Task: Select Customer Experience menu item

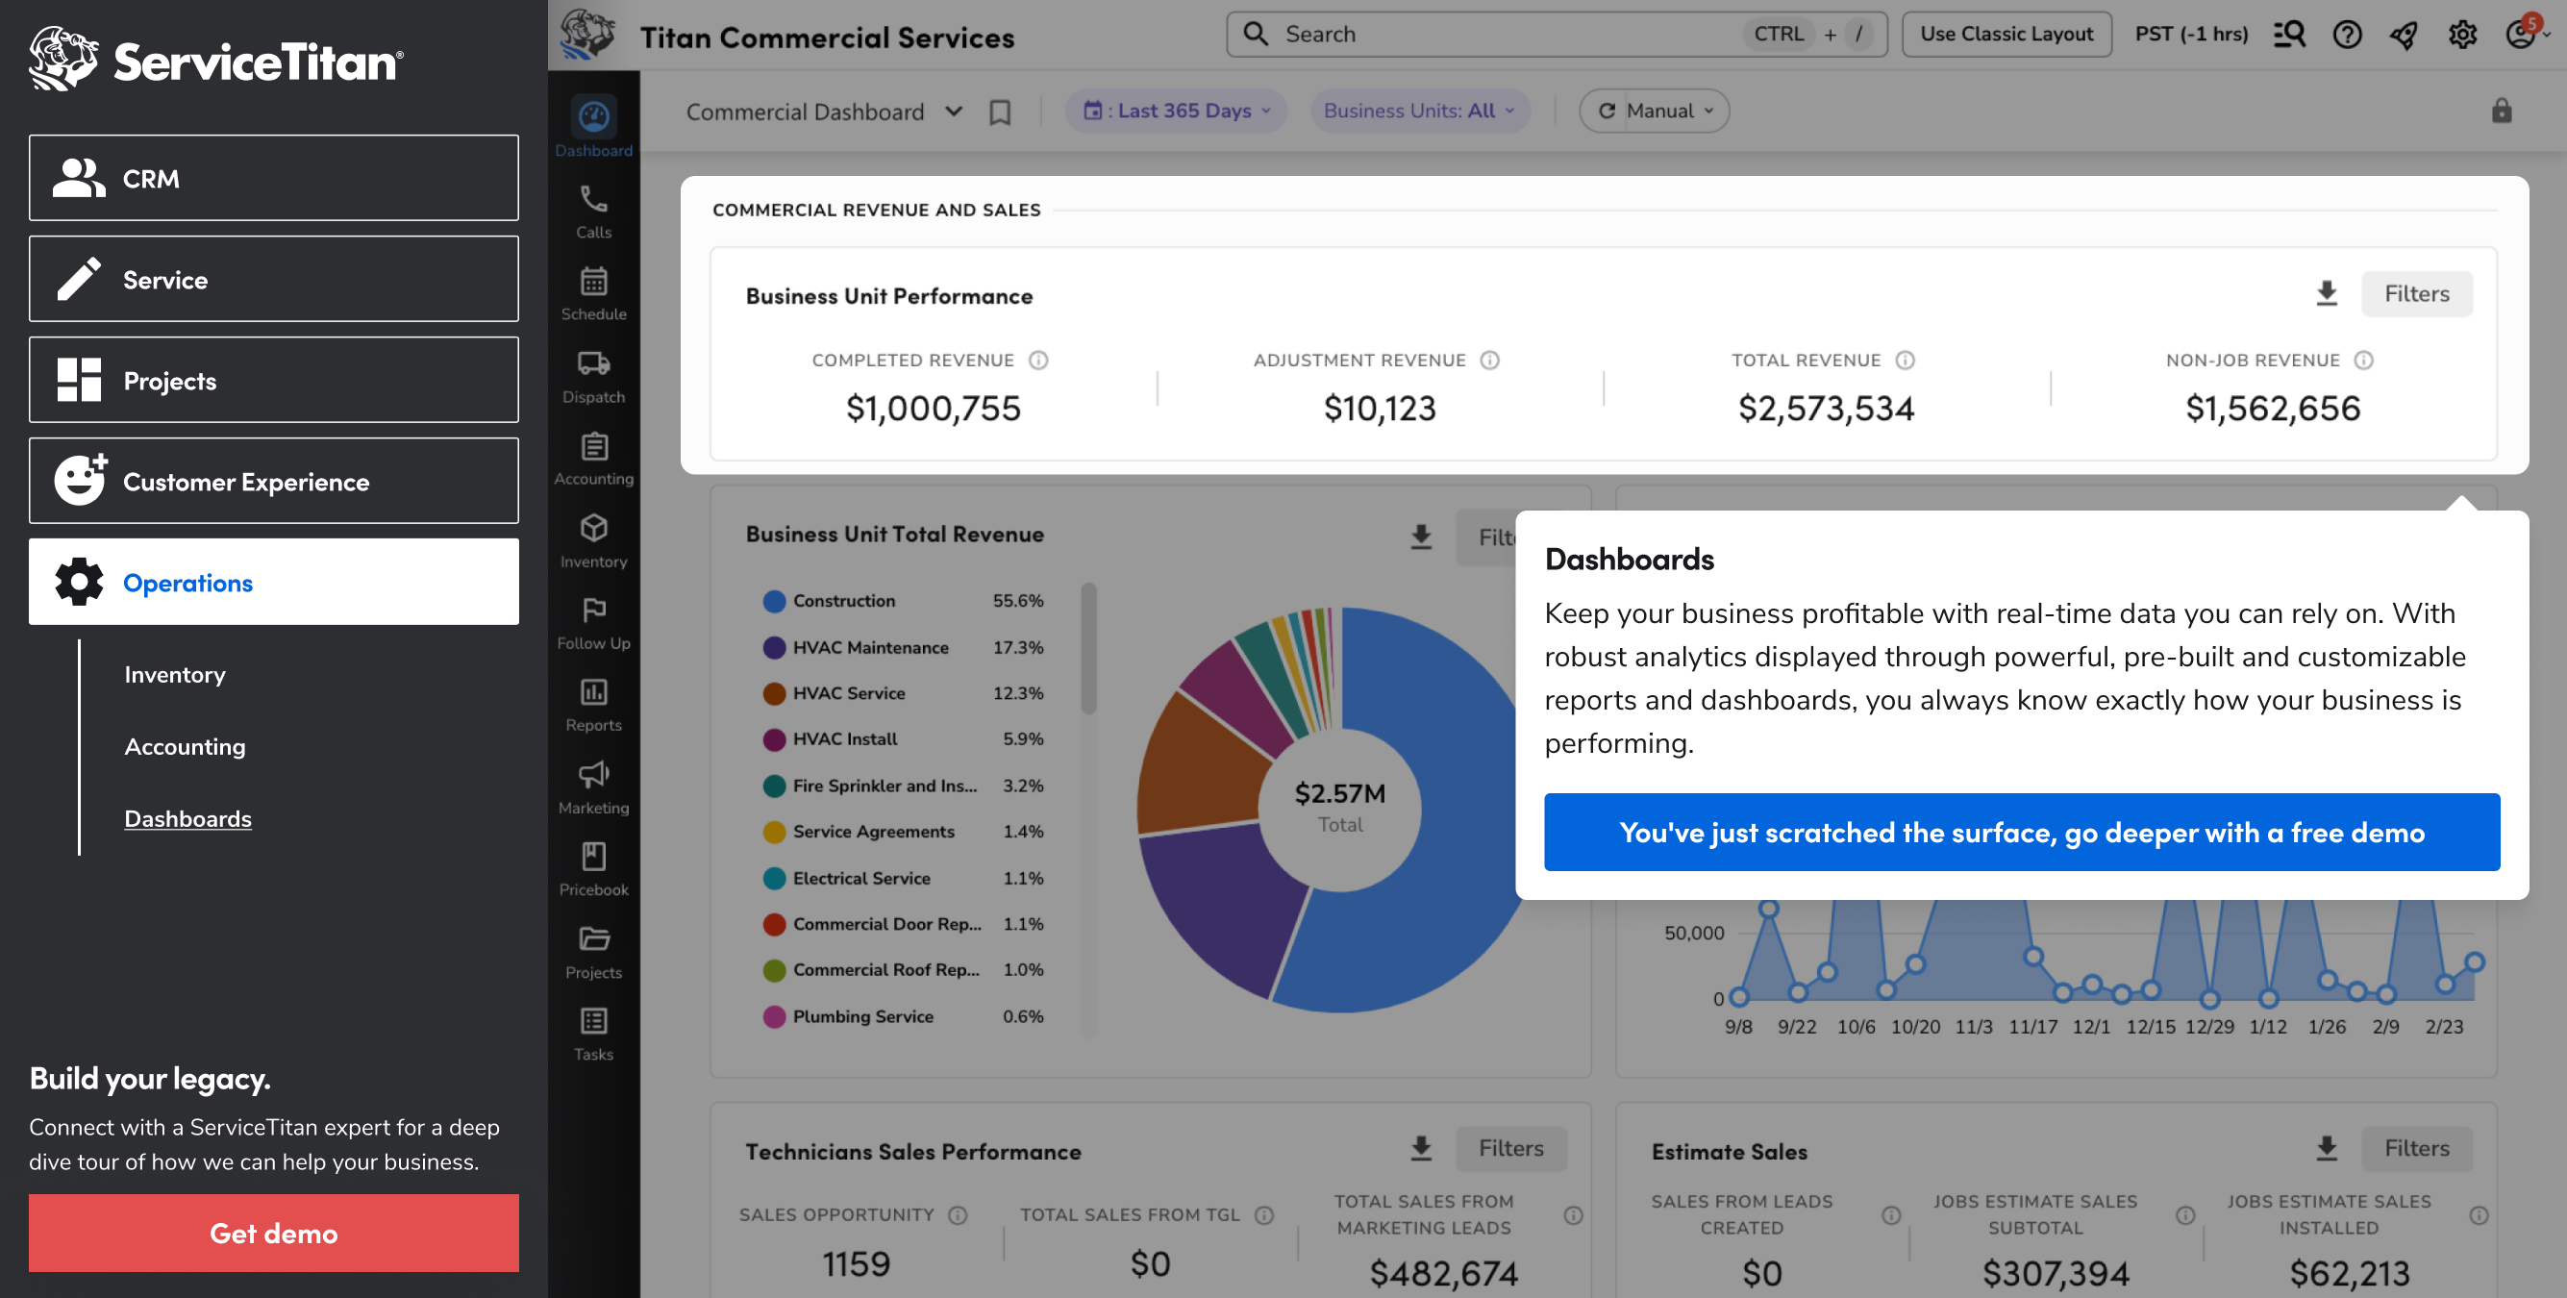Action: (x=274, y=481)
